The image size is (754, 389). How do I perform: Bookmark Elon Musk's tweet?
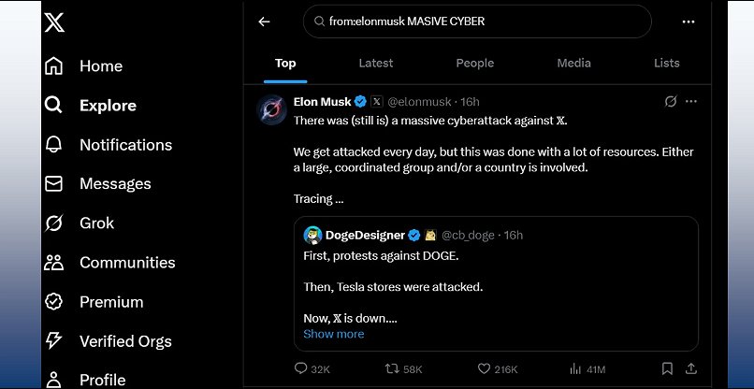[667, 369]
